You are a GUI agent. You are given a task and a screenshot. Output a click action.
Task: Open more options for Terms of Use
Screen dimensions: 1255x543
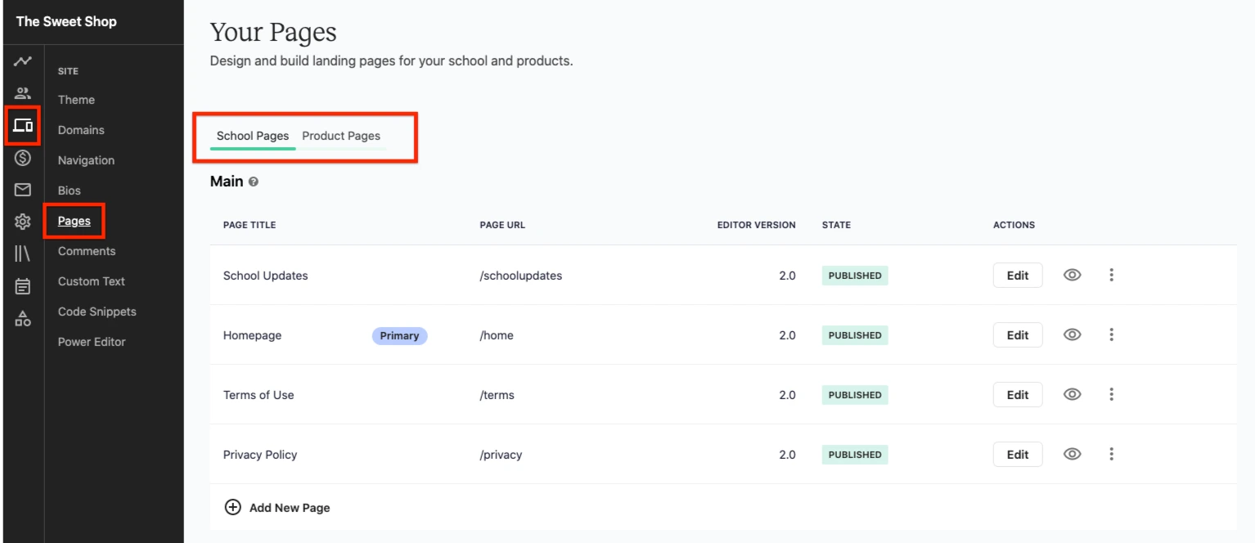pos(1111,394)
